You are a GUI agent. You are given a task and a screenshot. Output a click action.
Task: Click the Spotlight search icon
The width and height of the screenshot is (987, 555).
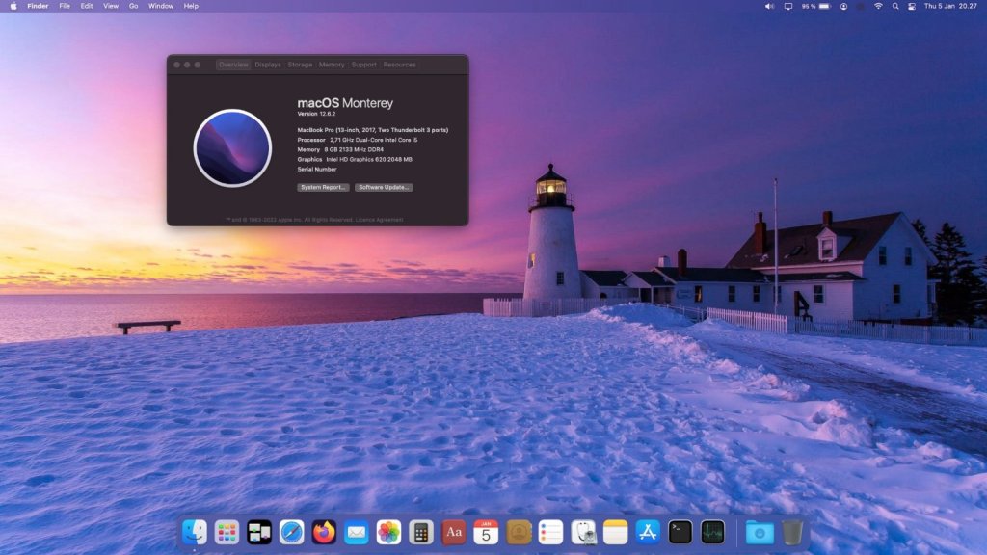click(895, 6)
